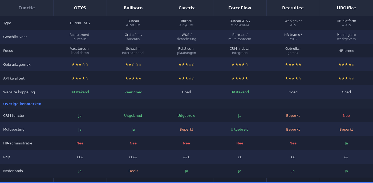Click the Focus row label

[x=8, y=51]
